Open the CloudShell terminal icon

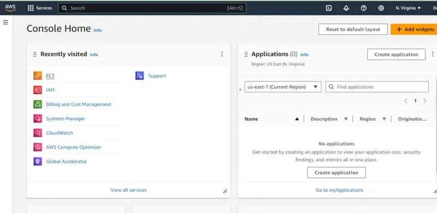tap(329, 8)
